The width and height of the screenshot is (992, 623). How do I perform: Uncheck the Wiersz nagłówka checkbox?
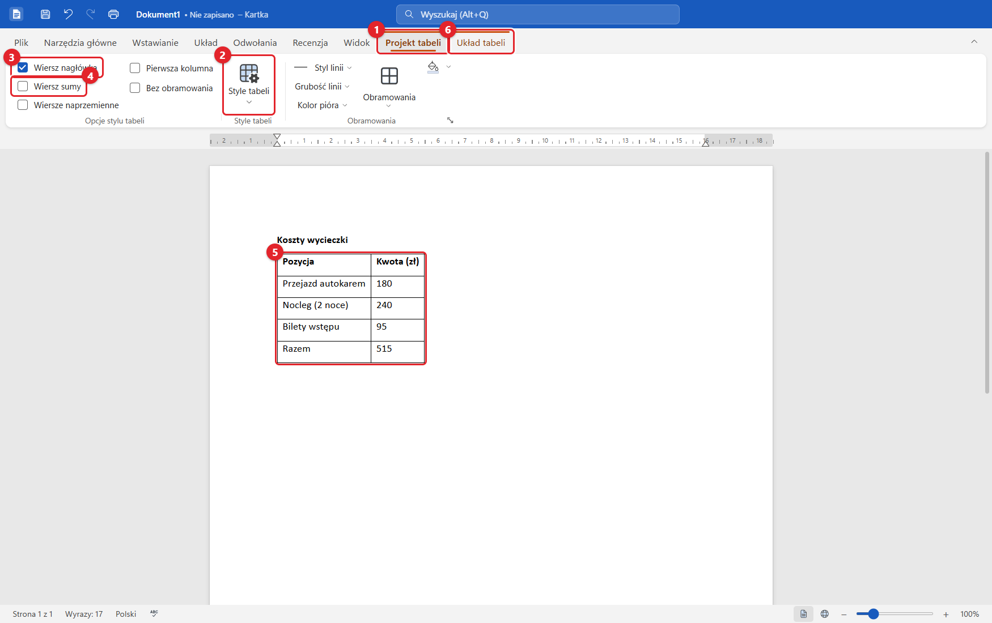click(x=23, y=67)
